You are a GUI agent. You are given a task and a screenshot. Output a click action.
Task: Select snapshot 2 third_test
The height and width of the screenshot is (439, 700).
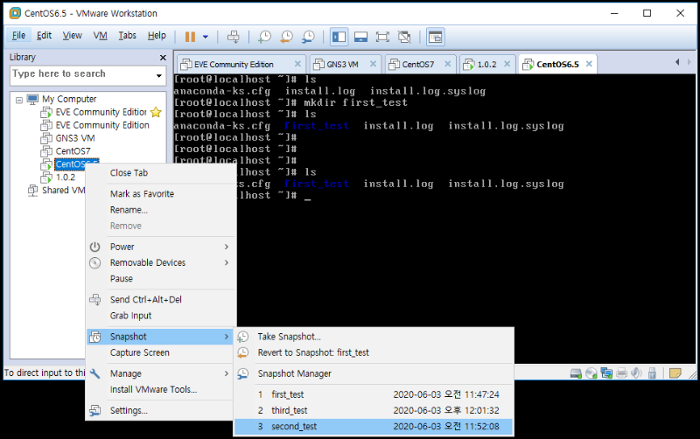point(374,410)
